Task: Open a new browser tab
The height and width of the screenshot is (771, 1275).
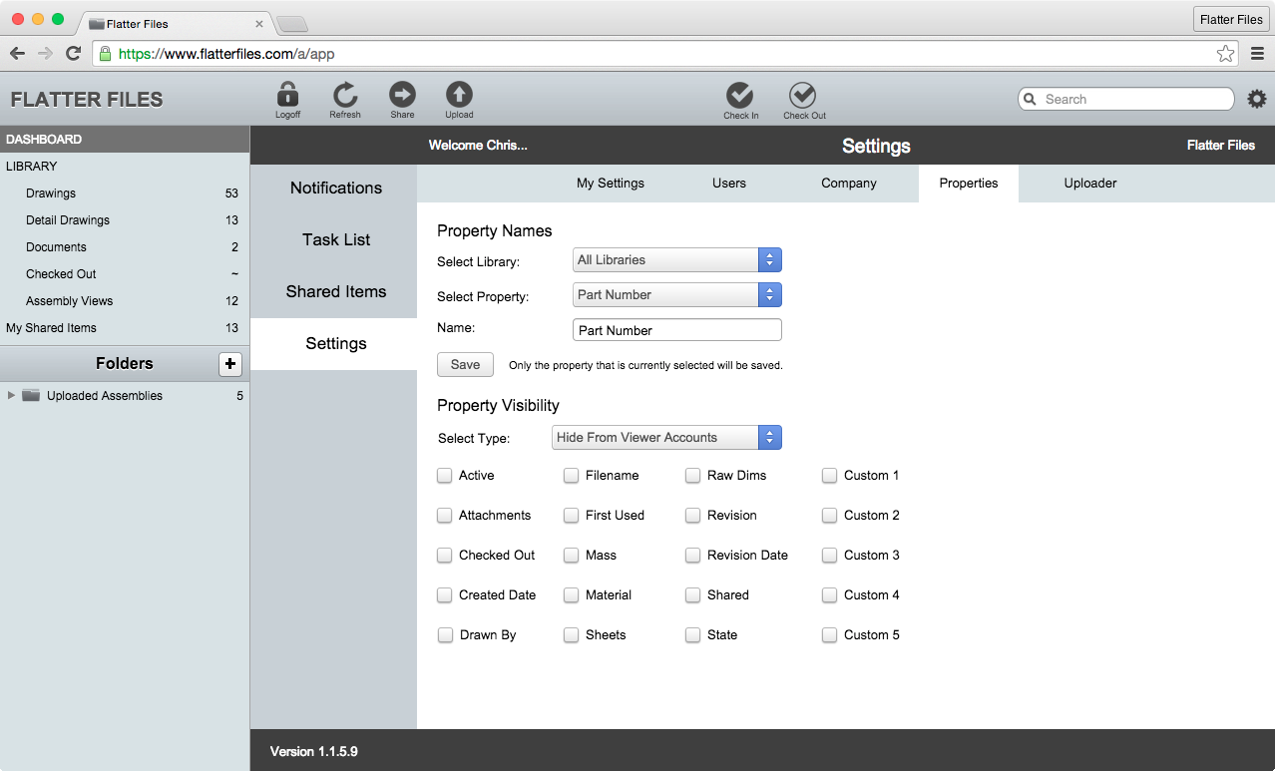Action: [x=291, y=24]
